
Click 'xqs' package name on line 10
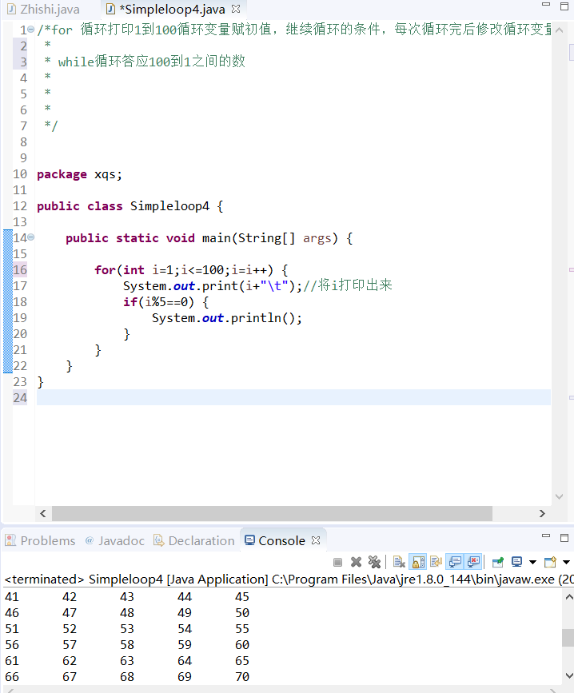click(105, 174)
